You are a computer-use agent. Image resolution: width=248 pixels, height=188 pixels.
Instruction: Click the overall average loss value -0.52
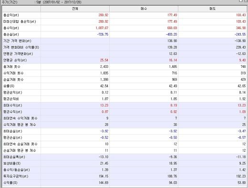(104, 137)
